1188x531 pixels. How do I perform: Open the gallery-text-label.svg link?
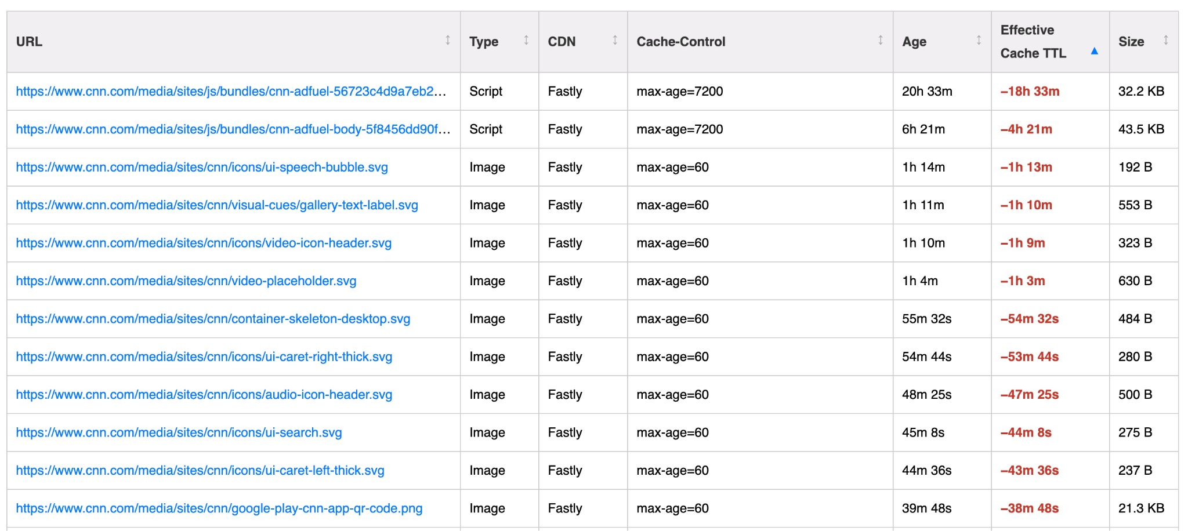coord(217,205)
